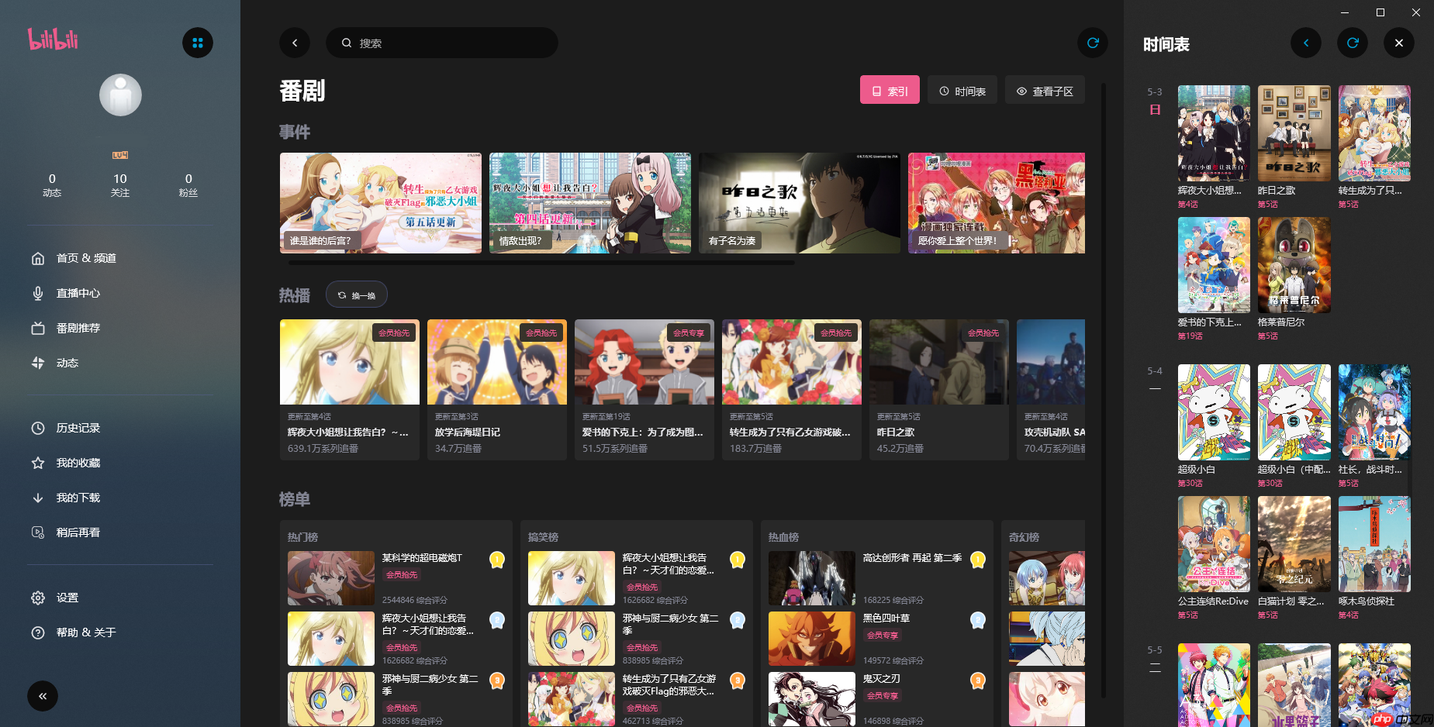
Task: Open 鬼灭之刃 in 热血榜
Action: 877,699
